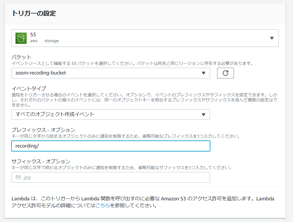Select the S3 trigger source tile
293x222 pixels.
(145, 38)
